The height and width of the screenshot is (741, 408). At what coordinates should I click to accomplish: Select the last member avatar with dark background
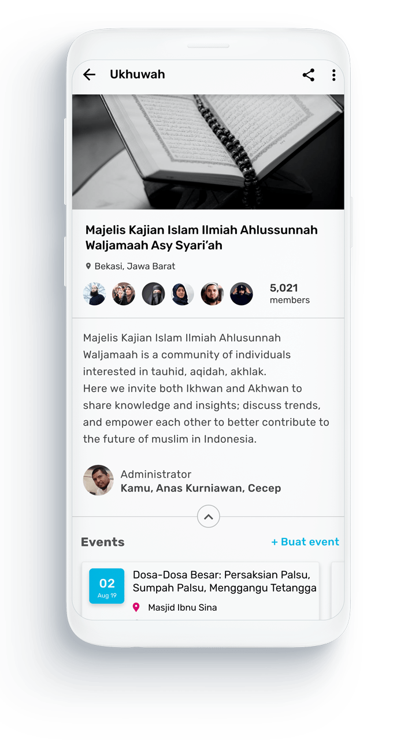click(242, 294)
